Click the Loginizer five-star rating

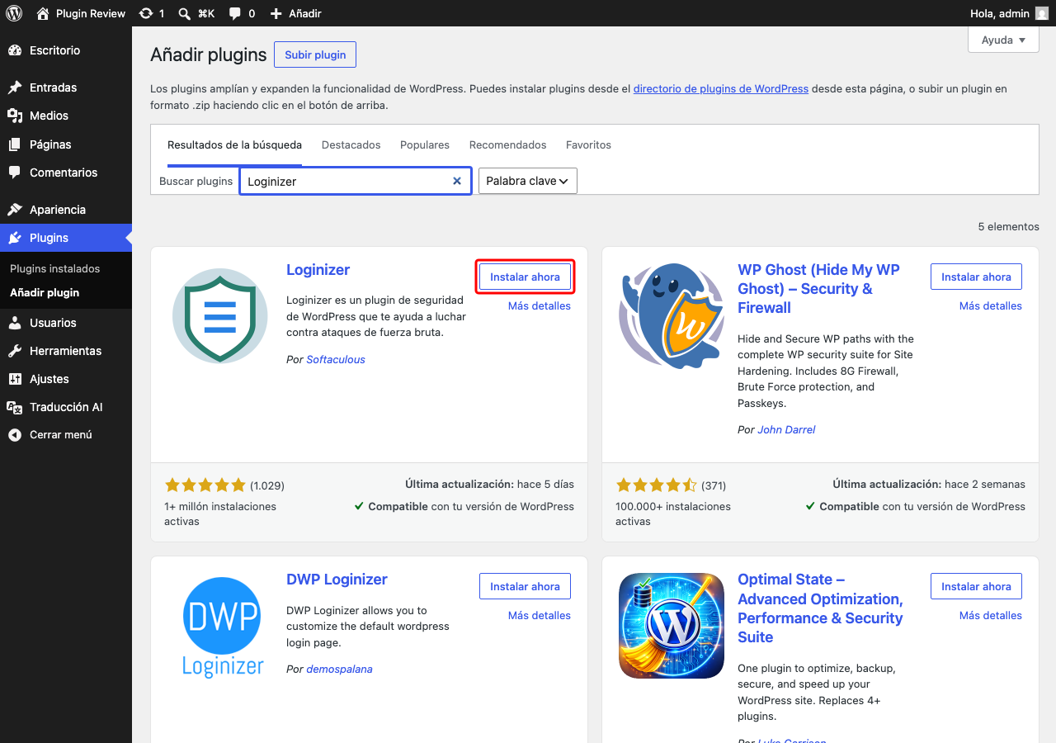coord(205,485)
